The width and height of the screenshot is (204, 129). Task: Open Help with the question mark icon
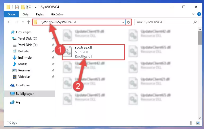199,14
